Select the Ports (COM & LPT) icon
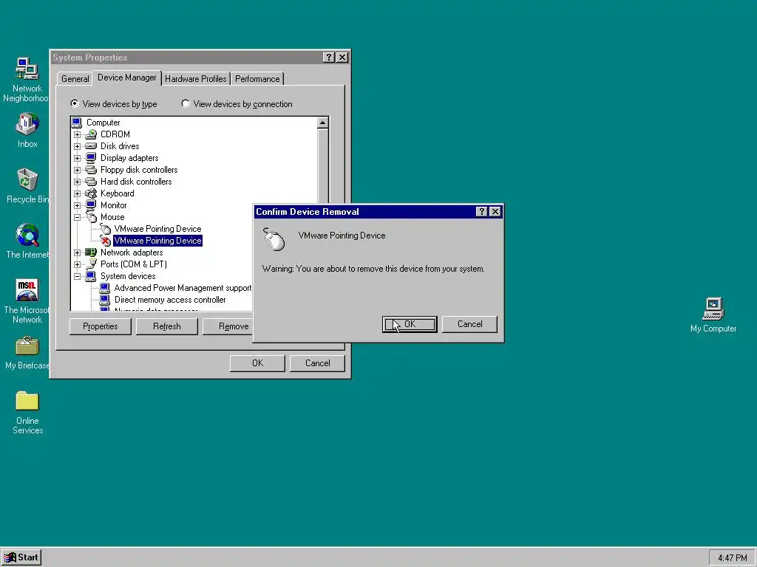 point(91,264)
